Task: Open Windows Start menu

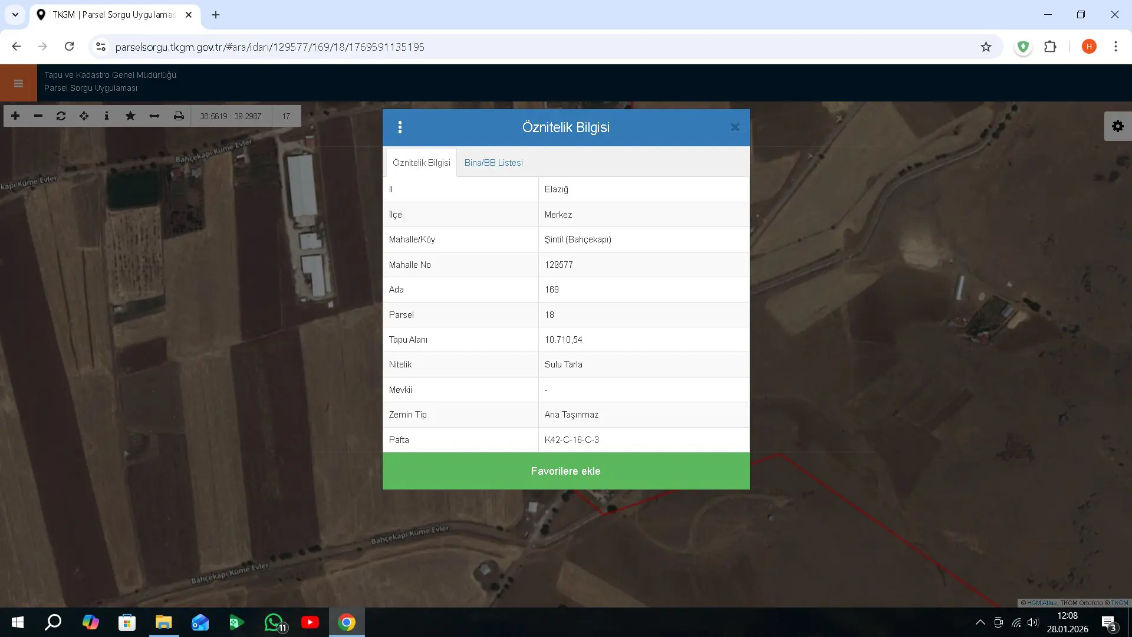Action: (18, 622)
